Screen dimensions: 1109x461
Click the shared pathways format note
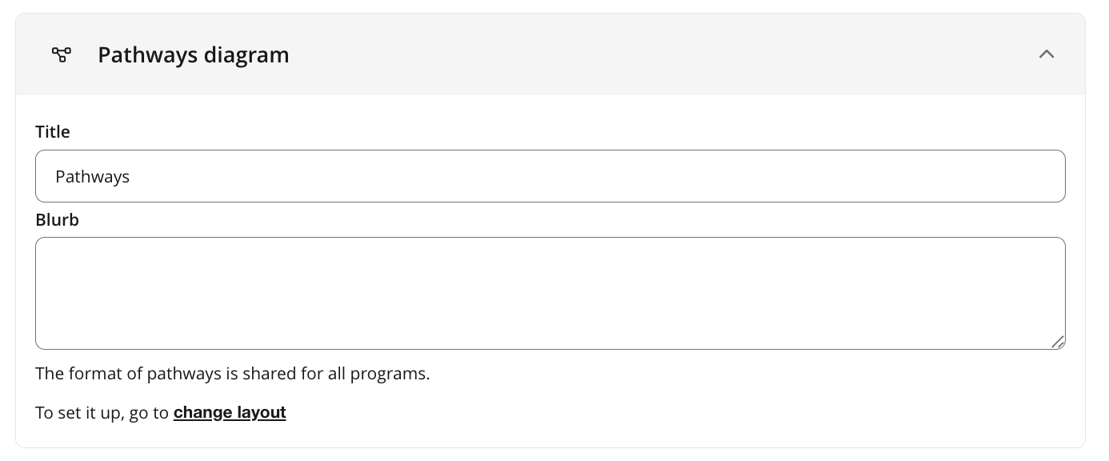[x=232, y=374]
